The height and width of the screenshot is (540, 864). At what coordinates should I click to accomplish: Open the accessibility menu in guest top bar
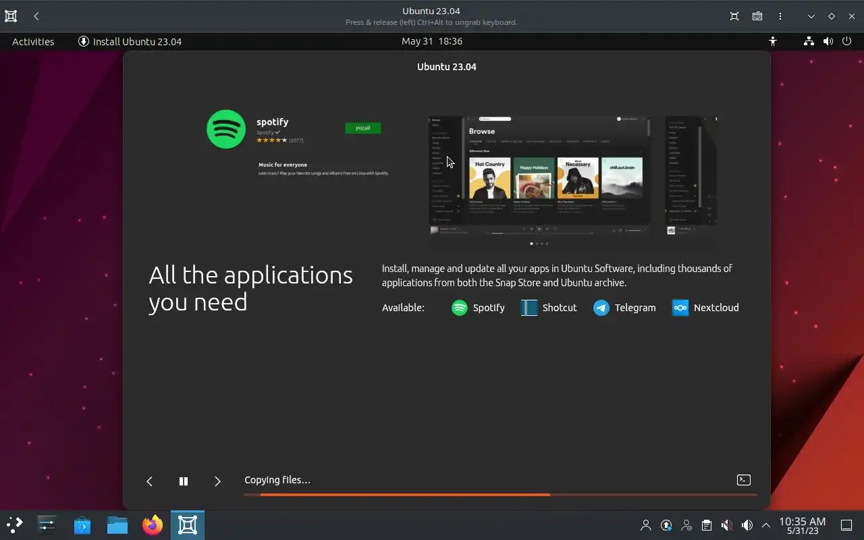coord(773,41)
